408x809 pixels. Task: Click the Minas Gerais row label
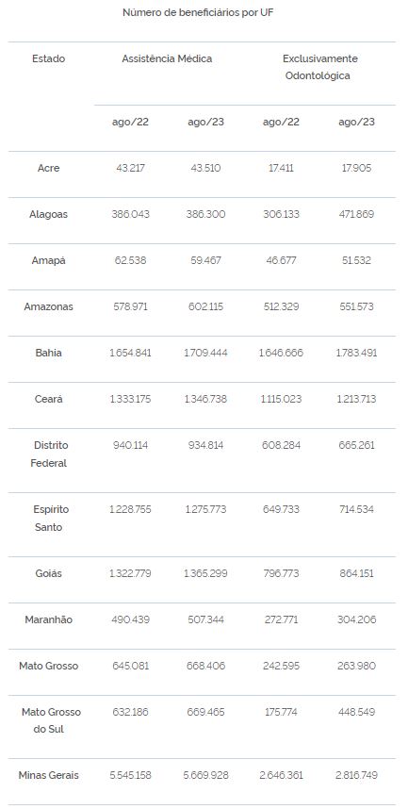[48, 775]
